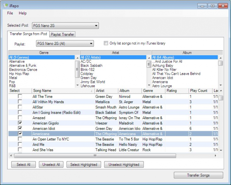Sort by the Rating column header

(x=177, y=90)
